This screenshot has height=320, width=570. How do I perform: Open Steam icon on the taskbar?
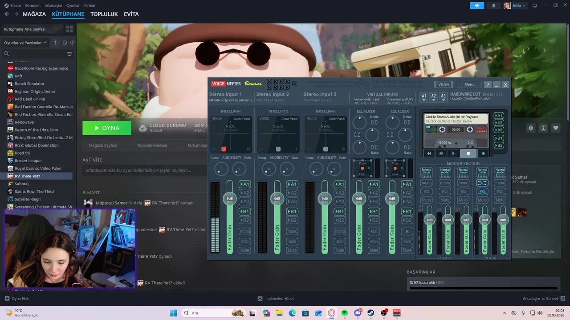pos(370,313)
